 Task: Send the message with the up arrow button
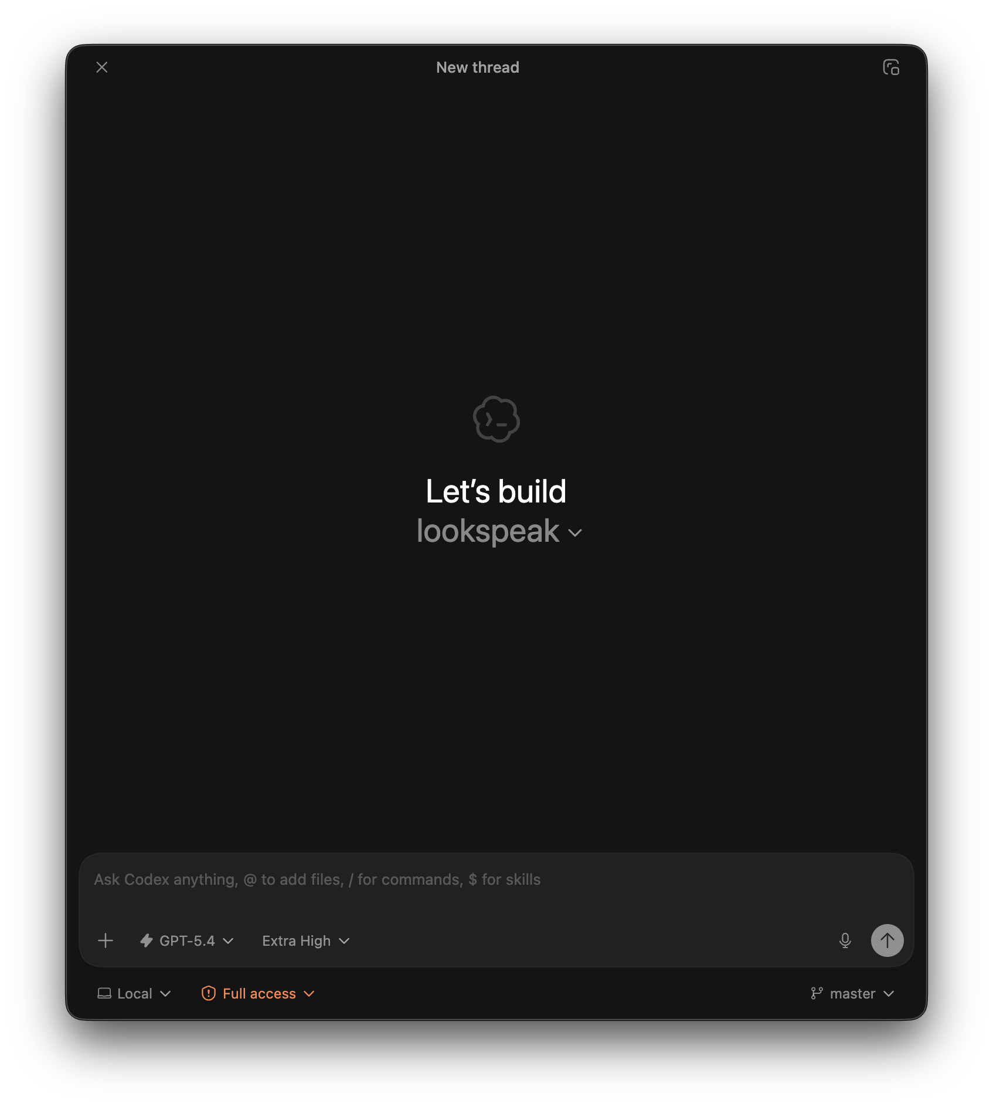[887, 940]
